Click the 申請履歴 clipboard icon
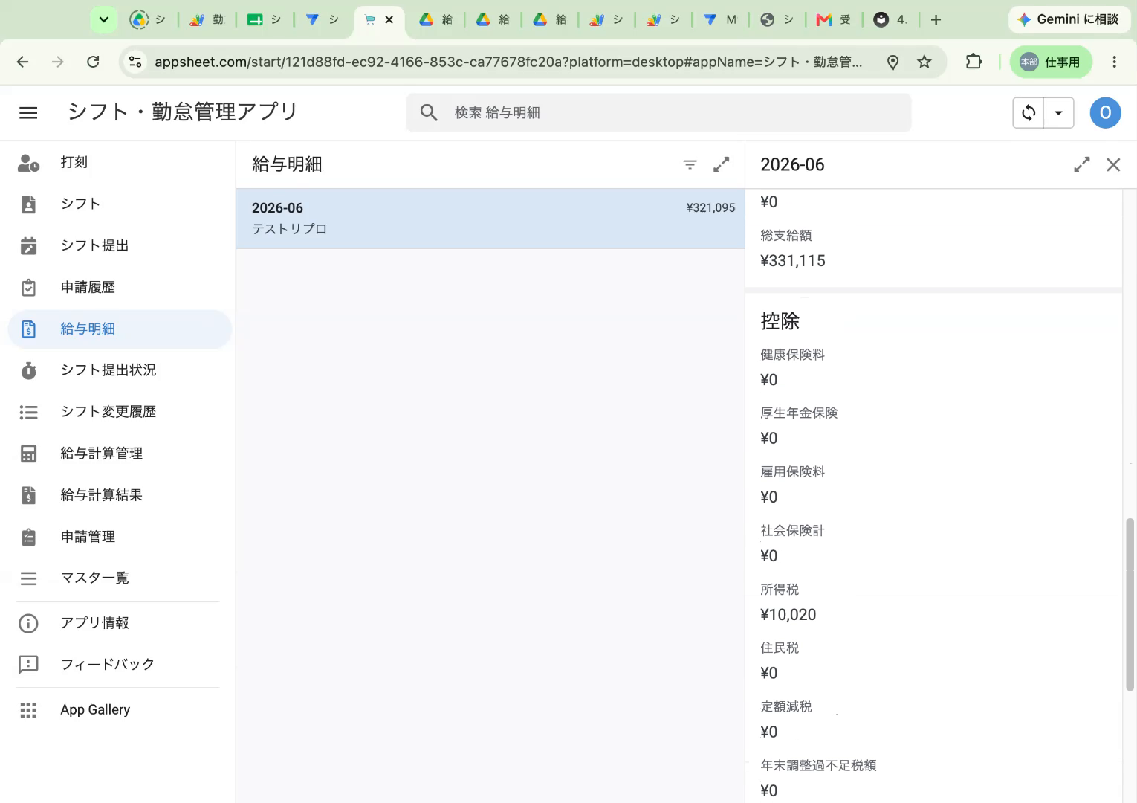 [28, 288]
